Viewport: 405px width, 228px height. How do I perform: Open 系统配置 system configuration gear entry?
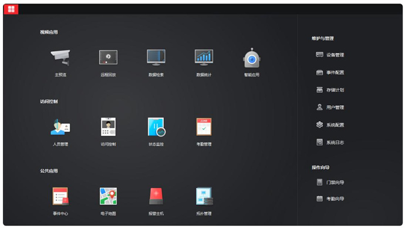click(330, 125)
